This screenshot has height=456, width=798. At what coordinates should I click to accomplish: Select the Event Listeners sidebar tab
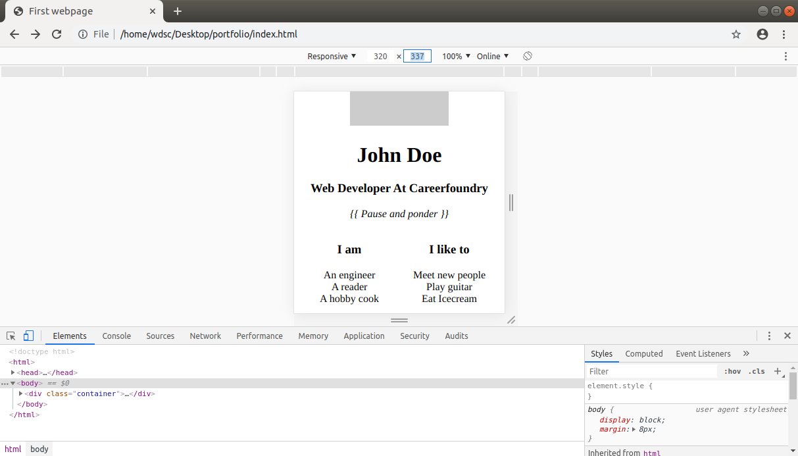tap(703, 353)
